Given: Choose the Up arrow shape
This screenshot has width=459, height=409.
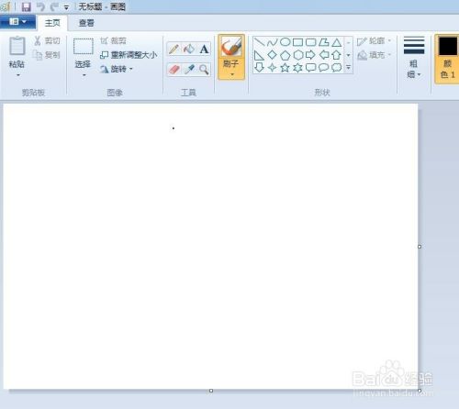Looking at the screenshot, I should pyautogui.click(x=337, y=55).
